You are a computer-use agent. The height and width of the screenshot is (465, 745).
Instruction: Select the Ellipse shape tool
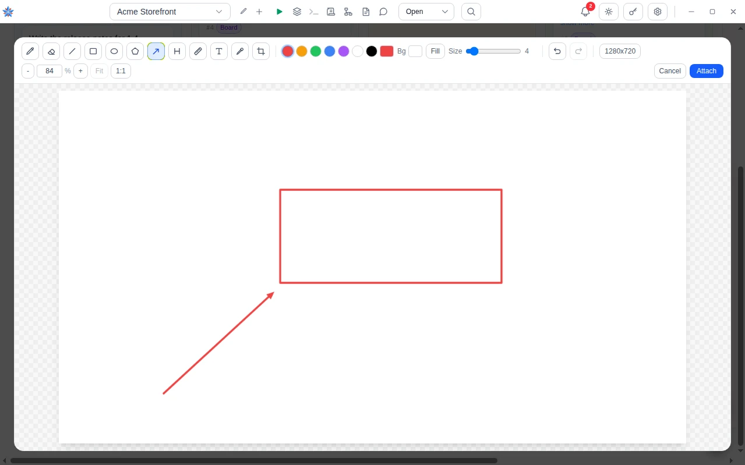[x=114, y=51]
